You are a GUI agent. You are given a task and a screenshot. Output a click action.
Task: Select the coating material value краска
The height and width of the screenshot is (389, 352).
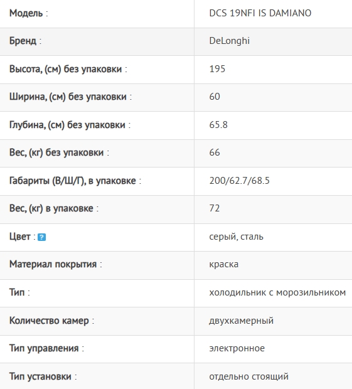(224, 265)
